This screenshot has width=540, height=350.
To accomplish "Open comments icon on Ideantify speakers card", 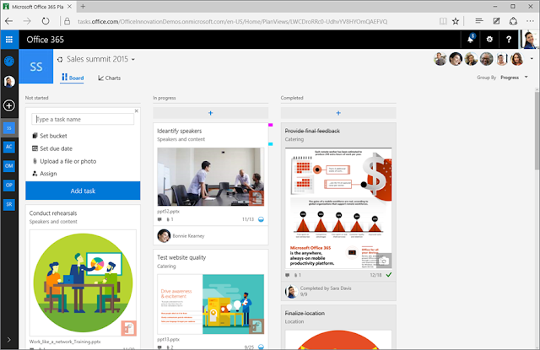I will (159, 219).
